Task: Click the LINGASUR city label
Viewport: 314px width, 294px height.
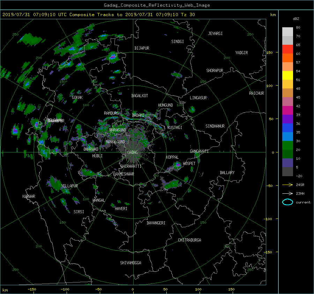Action: 198,98
